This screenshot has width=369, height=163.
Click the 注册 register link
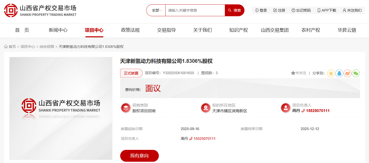[279, 10]
